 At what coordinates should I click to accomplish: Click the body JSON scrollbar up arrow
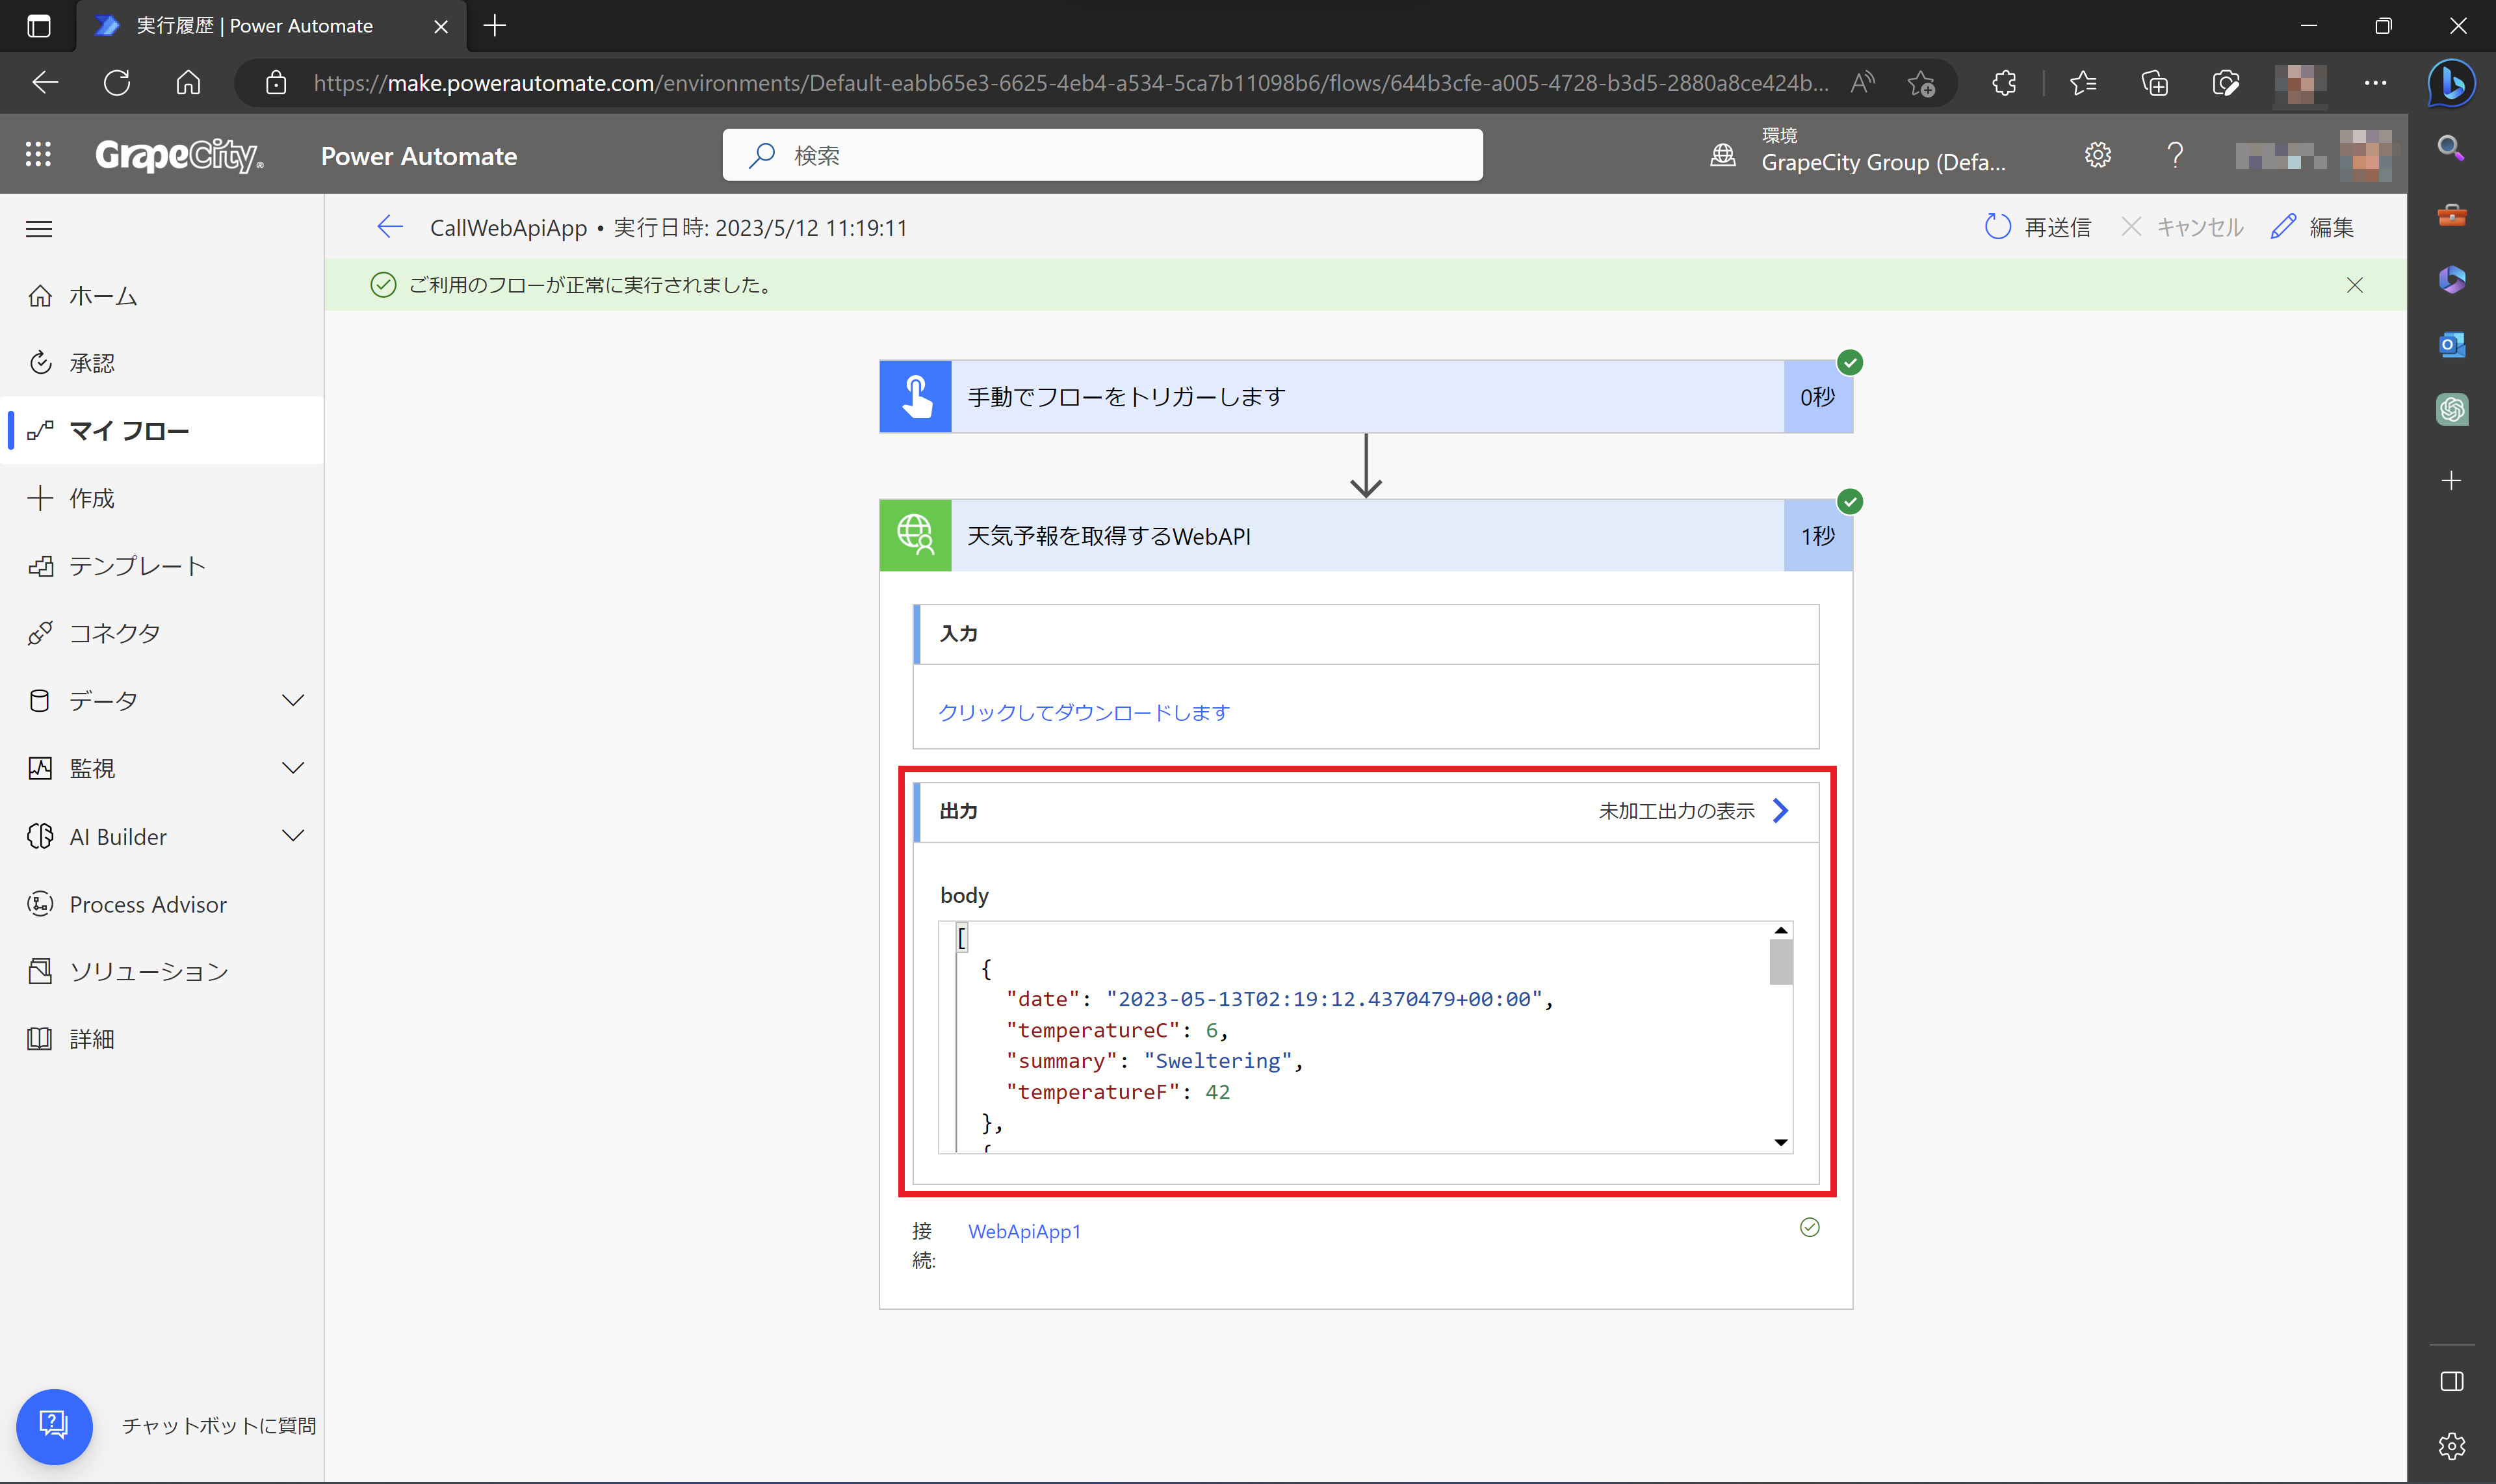tap(1781, 931)
